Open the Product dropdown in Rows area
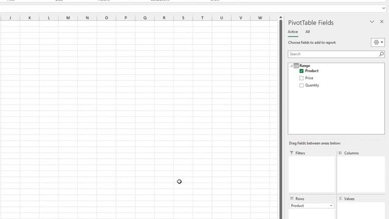389x219 pixels. point(331,206)
